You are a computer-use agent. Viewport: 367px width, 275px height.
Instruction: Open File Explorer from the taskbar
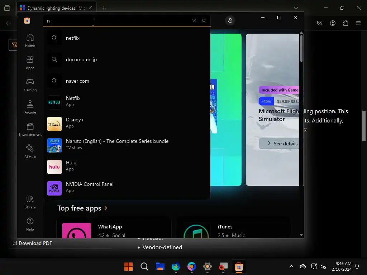[x=160, y=266]
